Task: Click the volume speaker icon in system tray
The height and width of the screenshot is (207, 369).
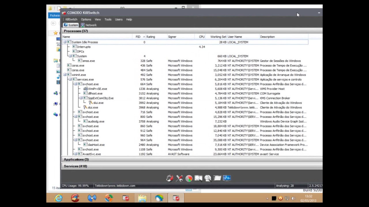Action: tap(293, 198)
